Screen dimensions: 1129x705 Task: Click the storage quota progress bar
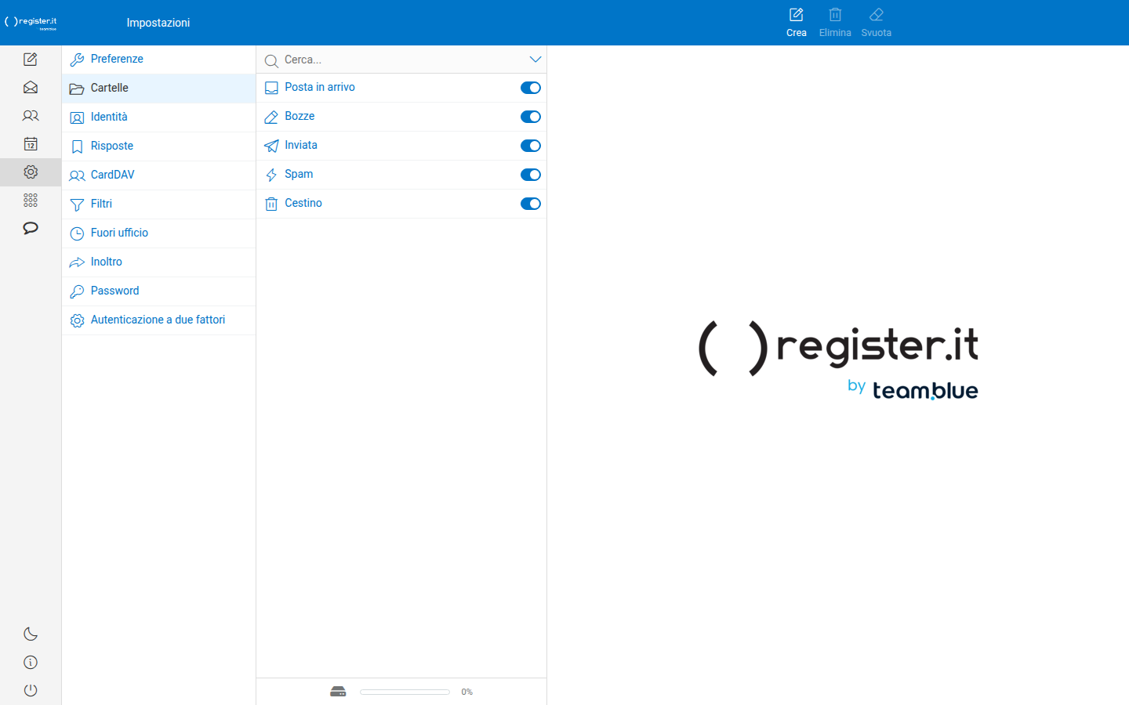point(405,692)
